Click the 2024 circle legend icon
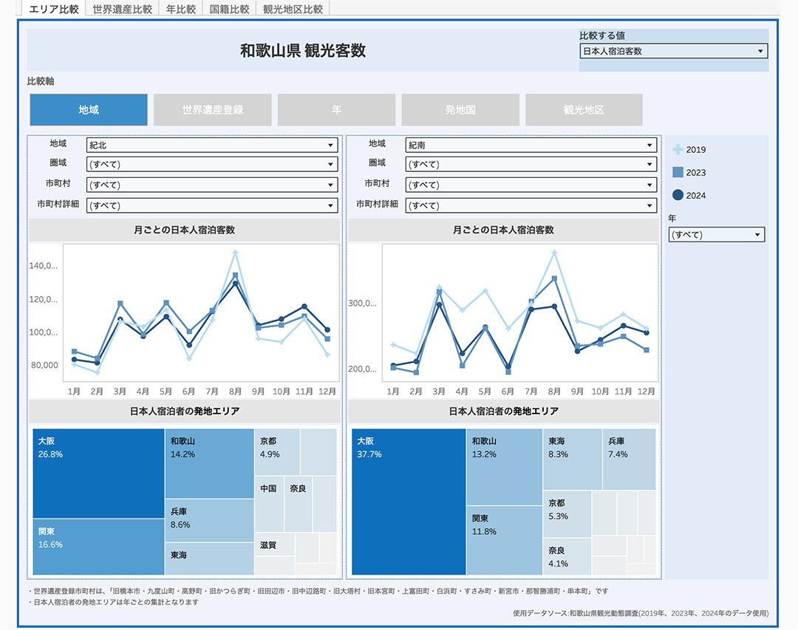Screen dimensions: 798x630 [678, 195]
